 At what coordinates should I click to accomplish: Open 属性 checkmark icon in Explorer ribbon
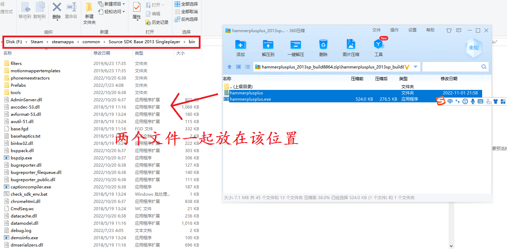(x=137, y=7)
